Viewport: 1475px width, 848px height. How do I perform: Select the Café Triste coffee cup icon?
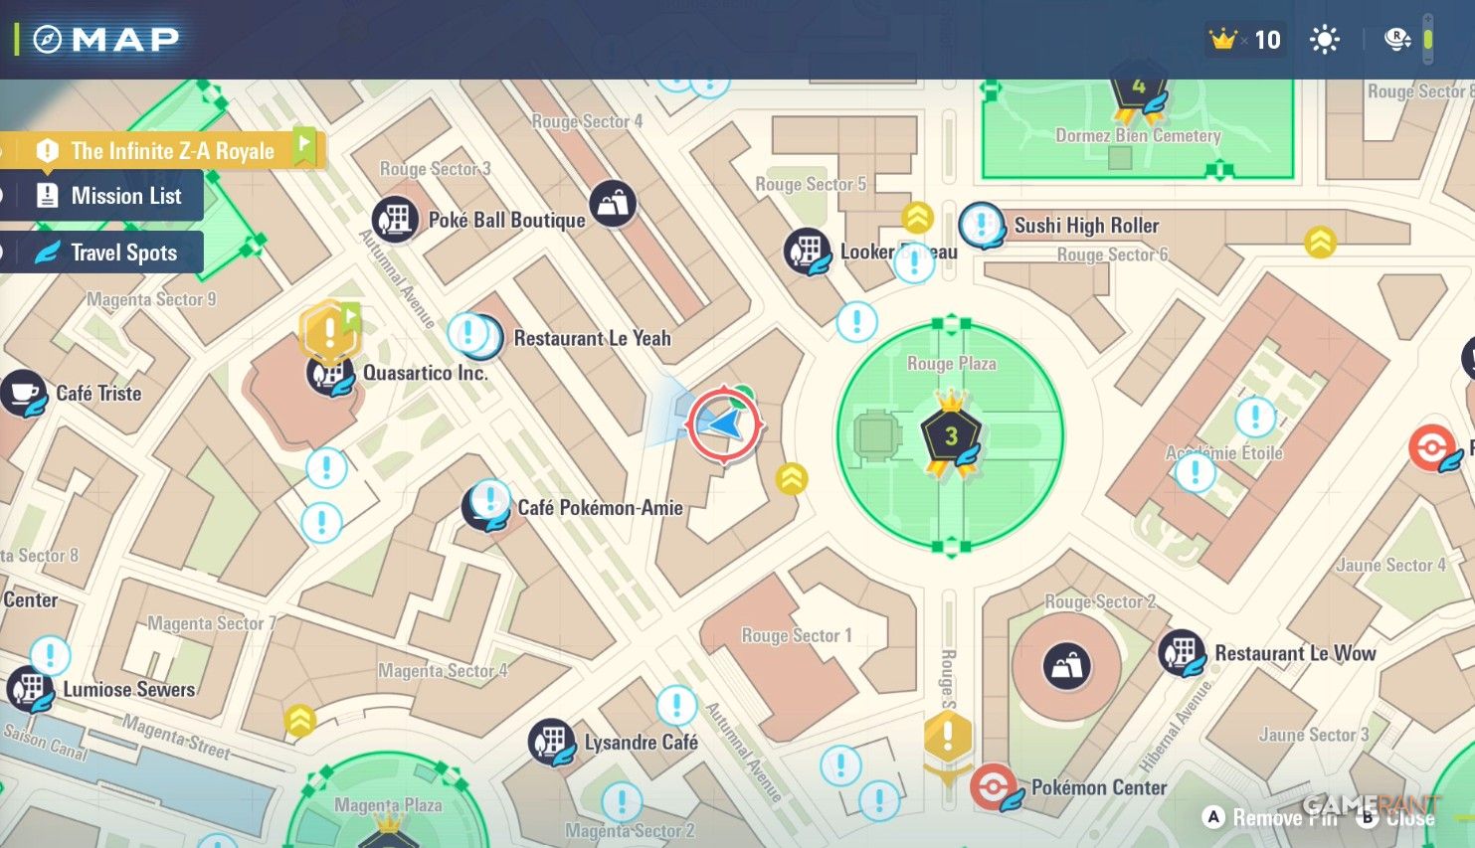23,393
